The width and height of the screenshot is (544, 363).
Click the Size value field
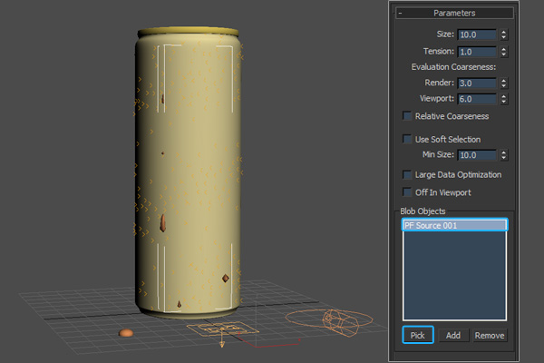pyautogui.click(x=477, y=34)
